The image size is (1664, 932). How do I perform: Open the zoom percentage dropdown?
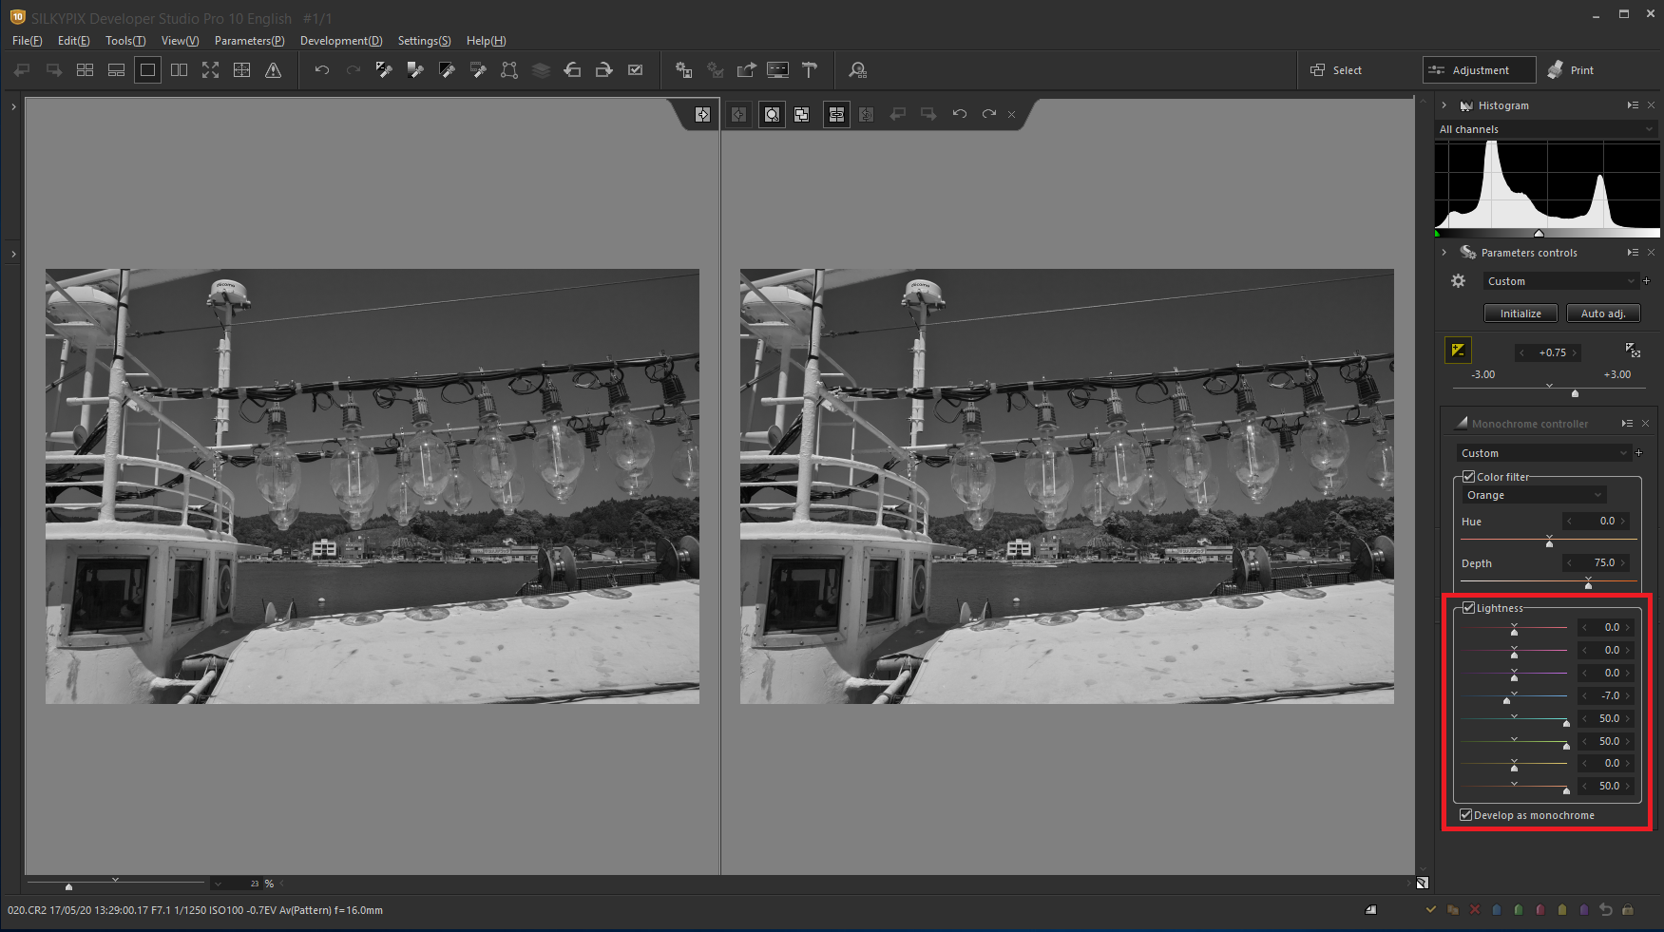pyautogui.click(x=218, y=884)
